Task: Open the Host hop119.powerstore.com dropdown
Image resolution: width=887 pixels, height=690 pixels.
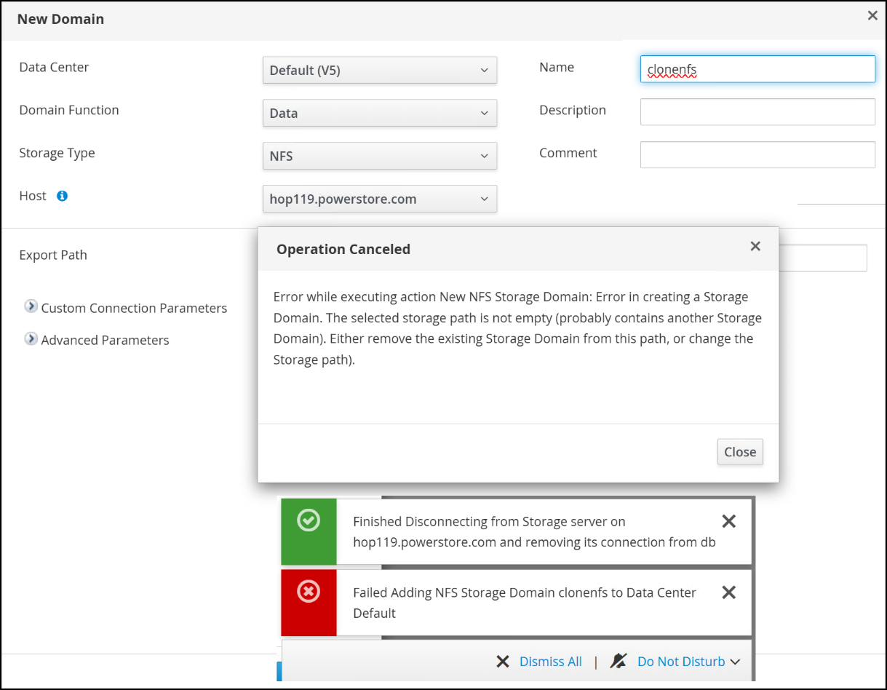Action: (380, 199)
